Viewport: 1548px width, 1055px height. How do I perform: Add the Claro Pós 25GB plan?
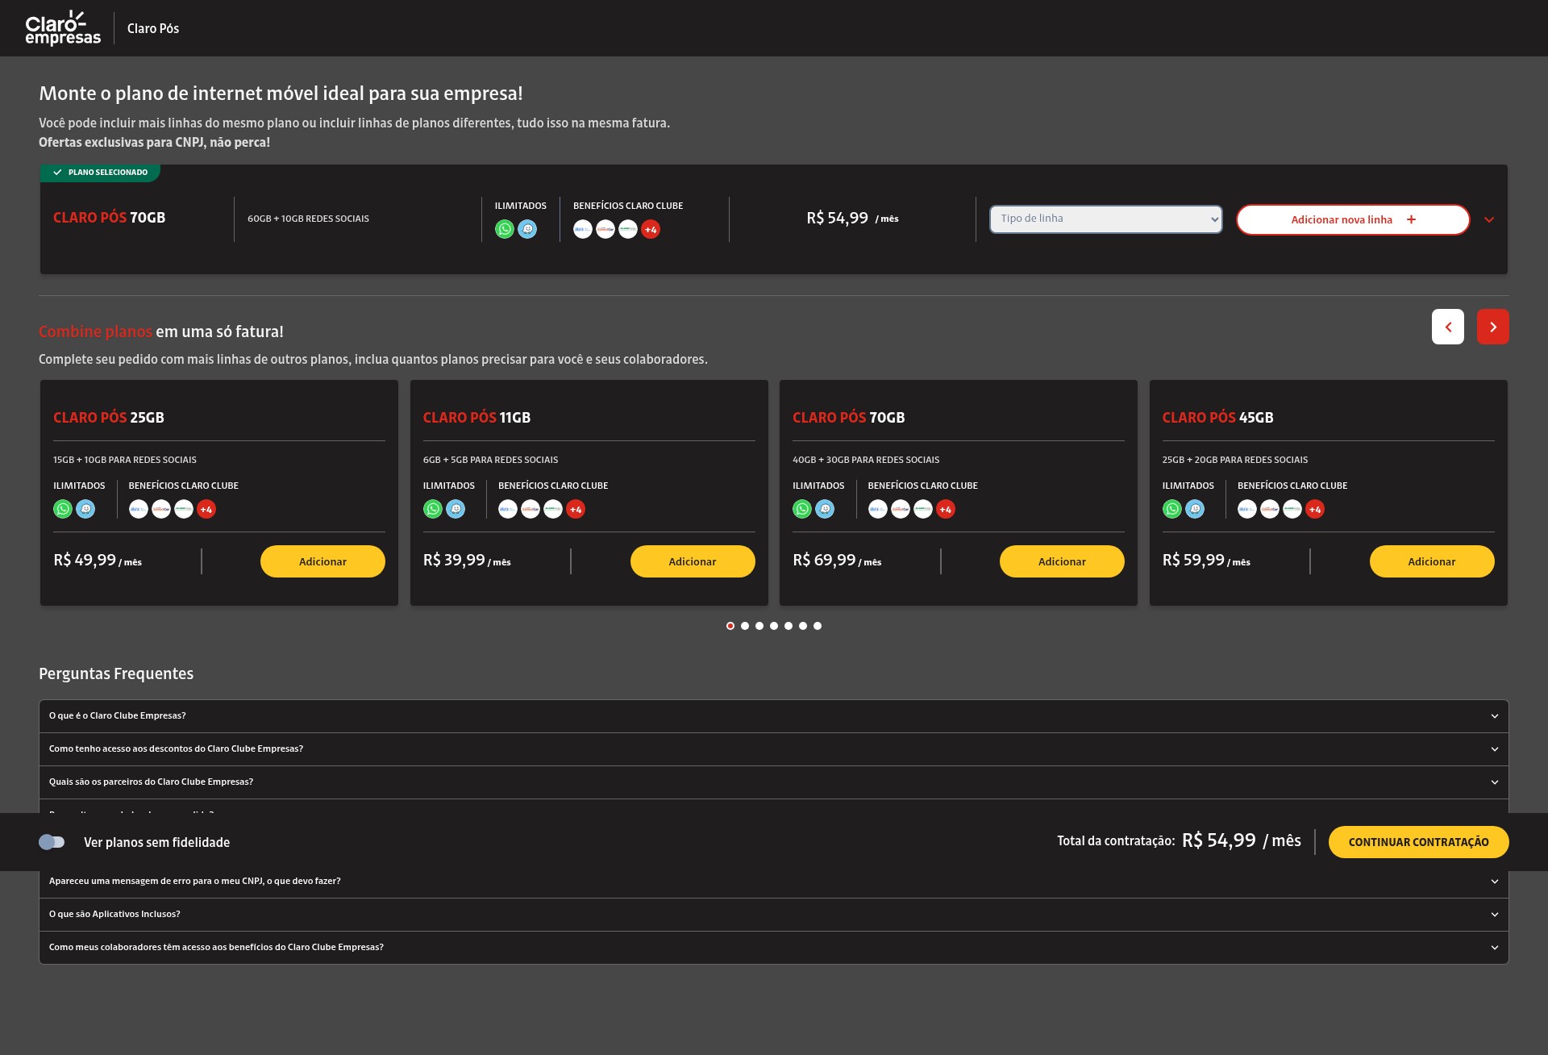click(322, 561)
